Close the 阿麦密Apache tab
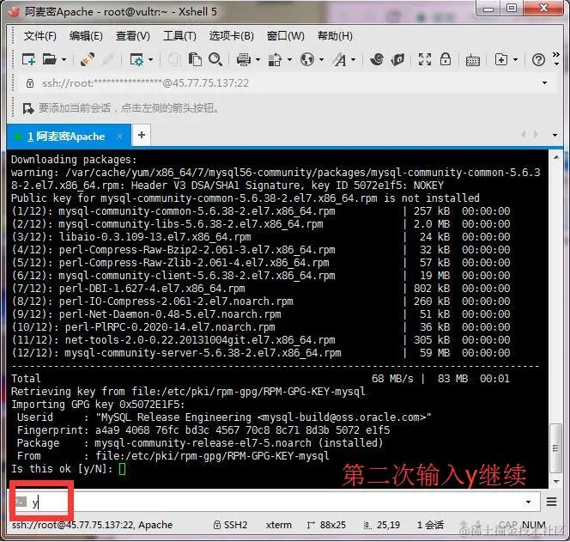This screenshot has height=542, width=570. tap(119, 137)
